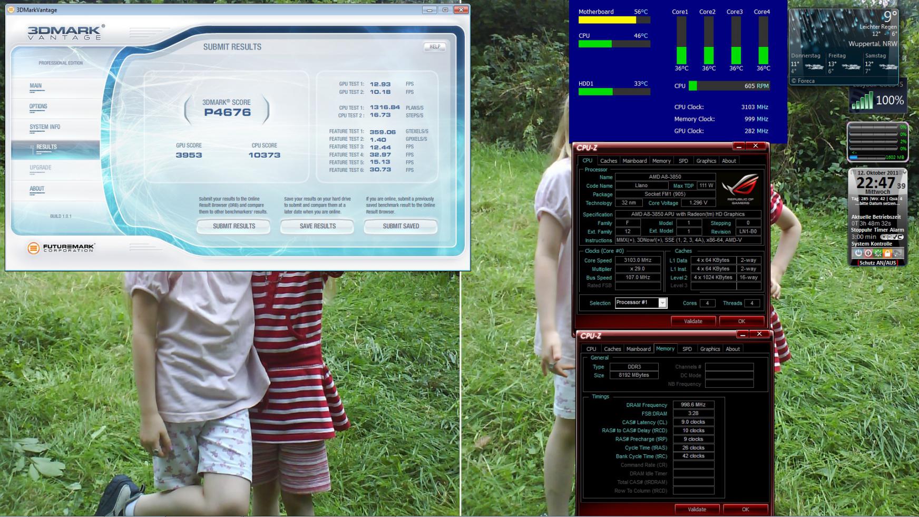Switch to SPD tab in lower CPU-Z window
Viewport: 919px width, 517px height.
(687, 349)
